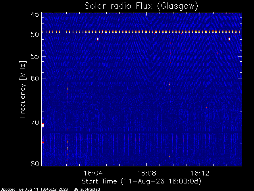Click the 50 frequency axis label
Viewport: 254px width, 191px height.
point(35,35)
